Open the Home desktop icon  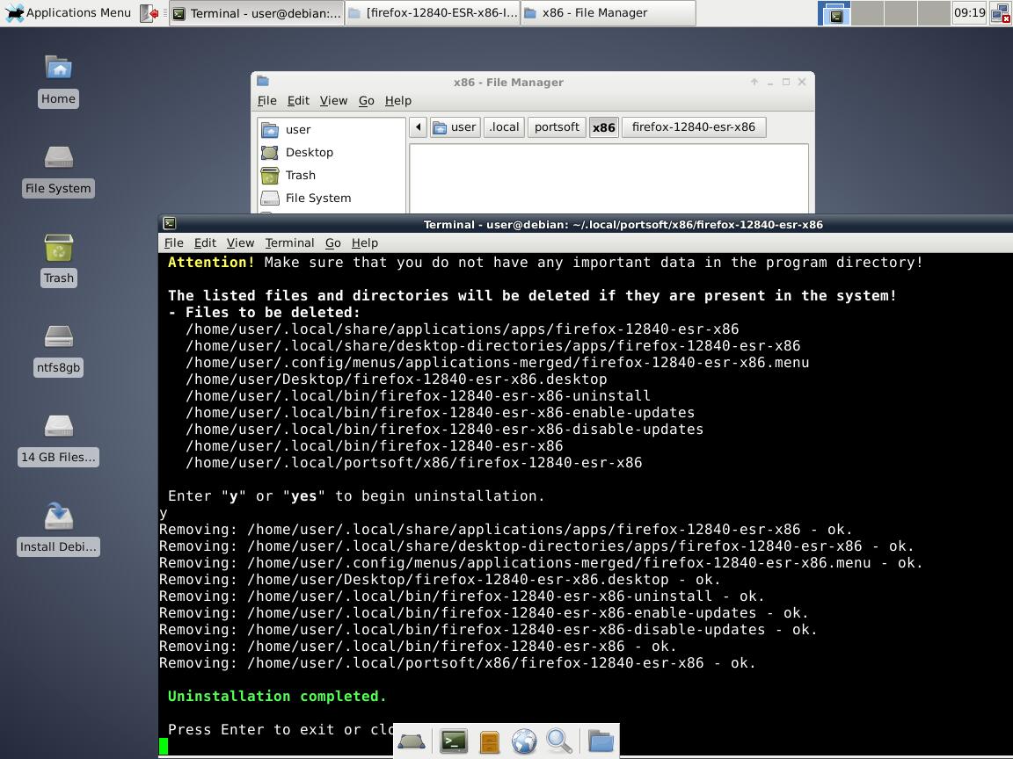[58, 81]
